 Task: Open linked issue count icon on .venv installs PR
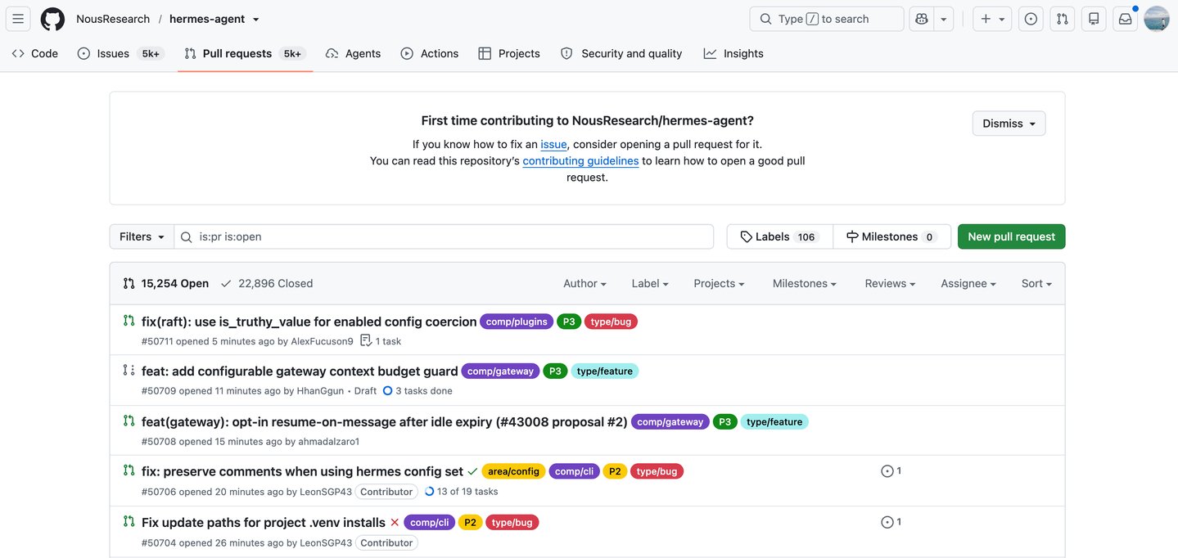tap(891, 522)
